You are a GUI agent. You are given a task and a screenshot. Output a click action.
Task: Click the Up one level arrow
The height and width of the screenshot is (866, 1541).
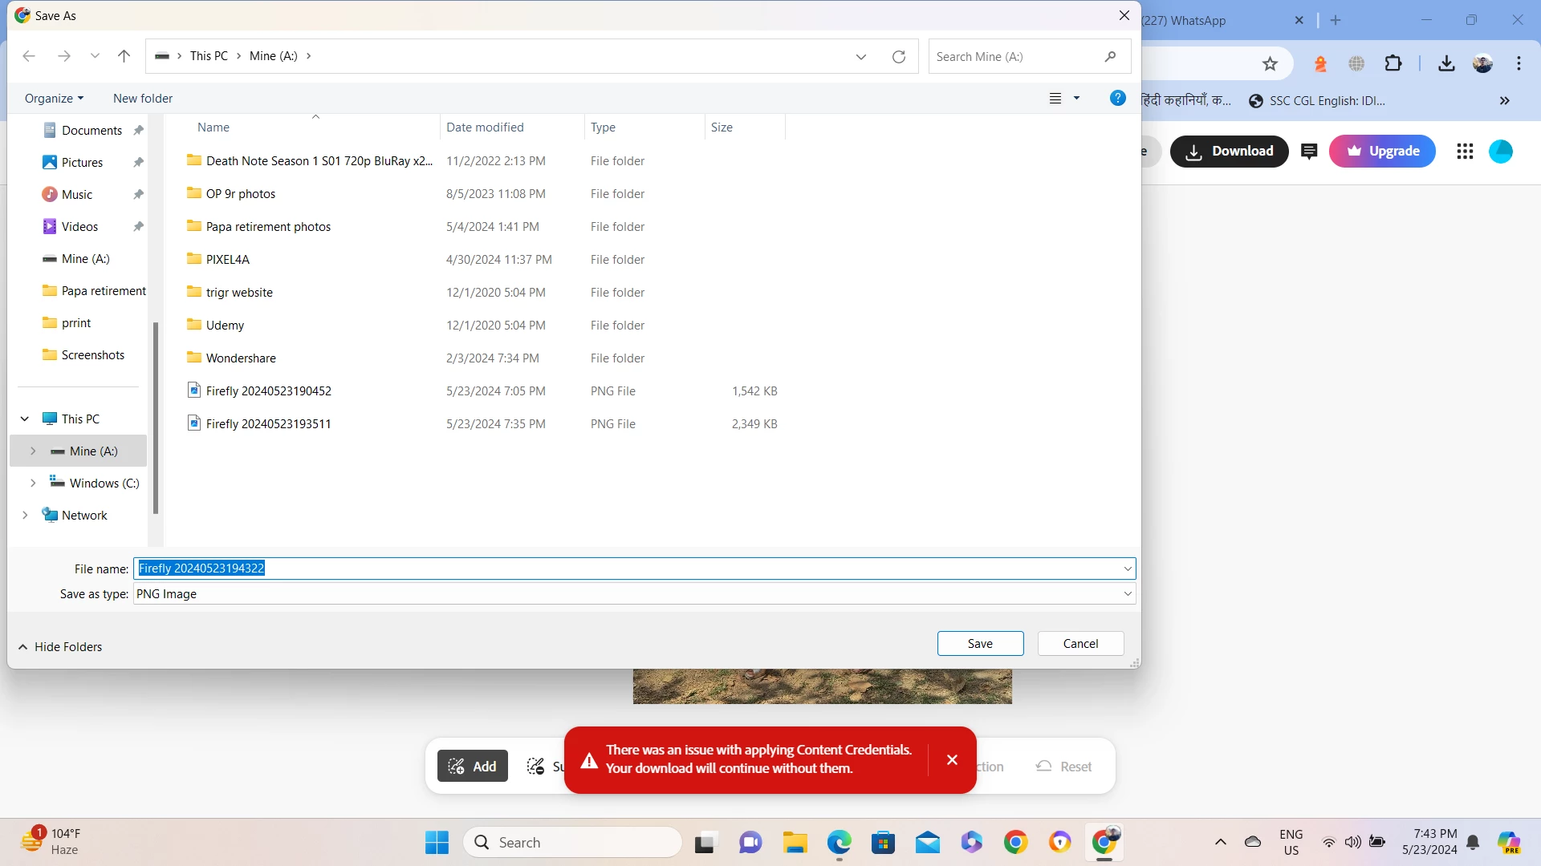click(124, 56)
